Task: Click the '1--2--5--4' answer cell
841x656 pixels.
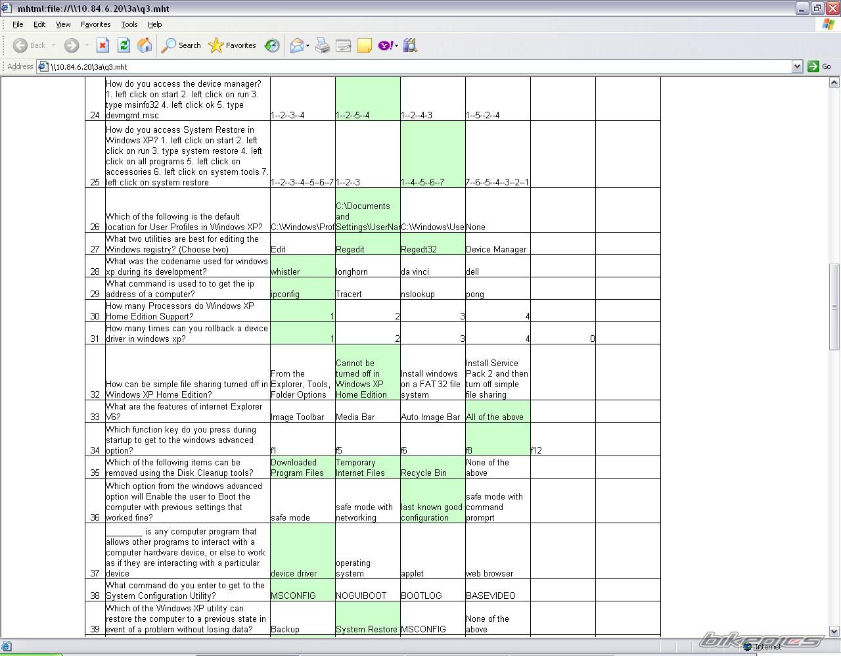Action: pyautogui.click(x=367, y=99)
